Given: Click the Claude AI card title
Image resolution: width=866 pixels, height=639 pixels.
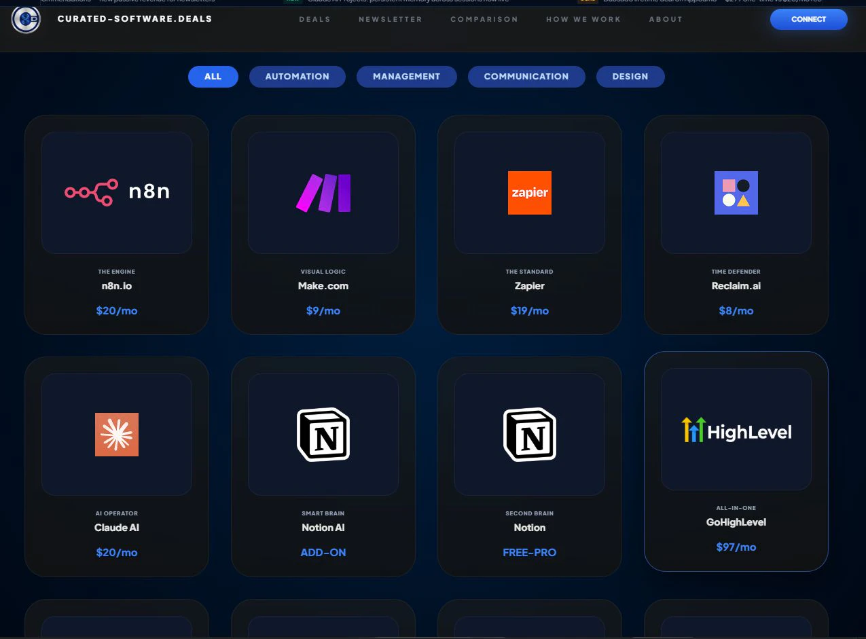Looking at the screenshot, I should [117, 528].
